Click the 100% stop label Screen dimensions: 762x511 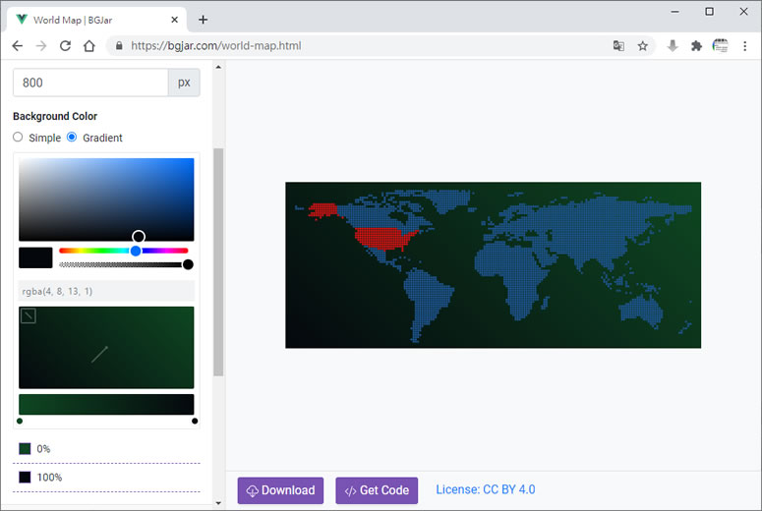(x=49, y=478)
